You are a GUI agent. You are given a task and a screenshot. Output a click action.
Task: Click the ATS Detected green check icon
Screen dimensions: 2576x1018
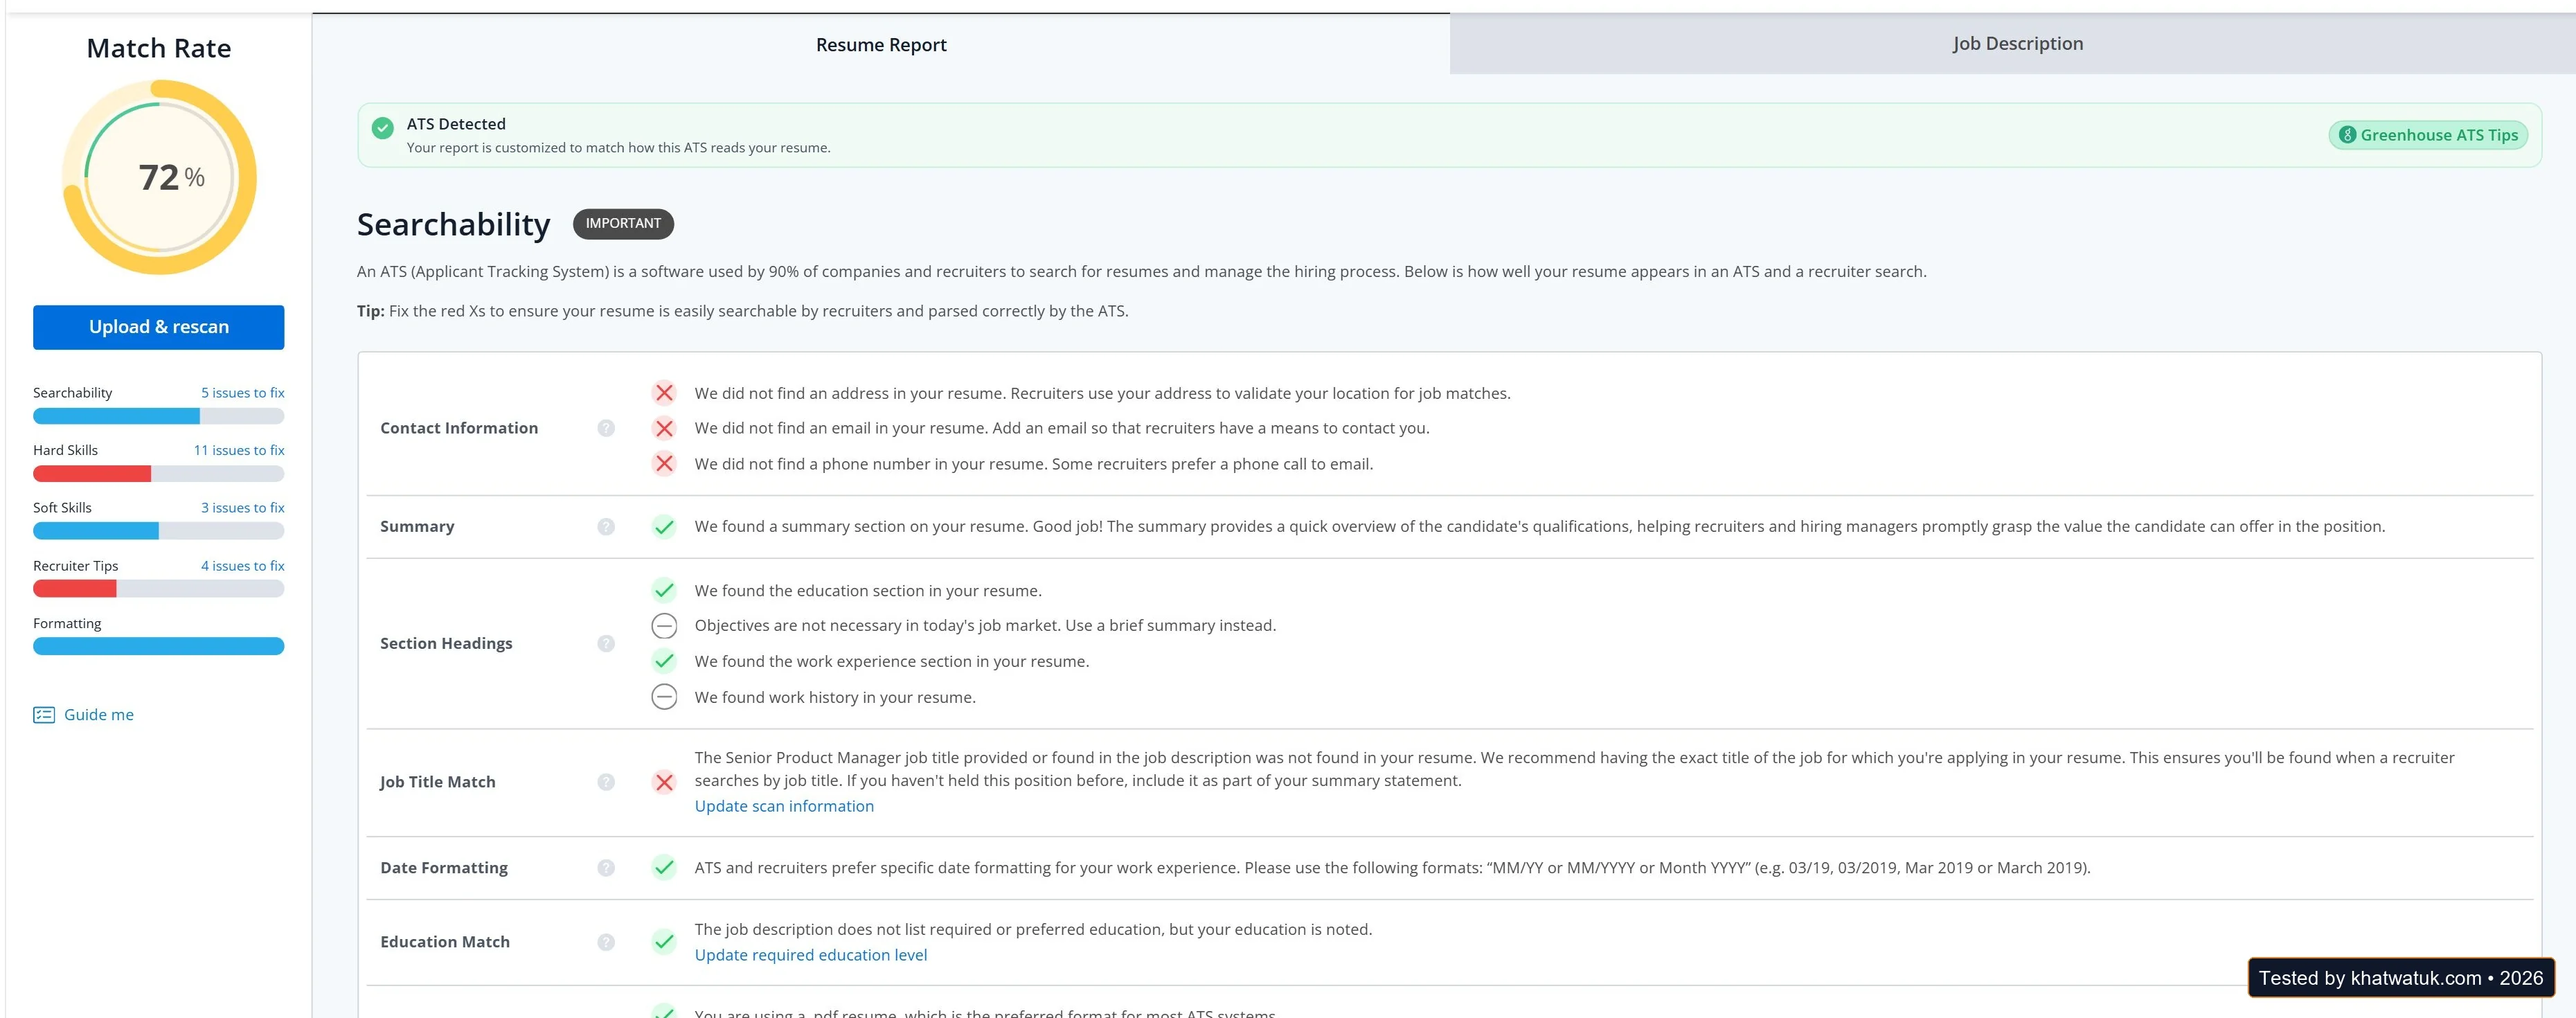383,128
